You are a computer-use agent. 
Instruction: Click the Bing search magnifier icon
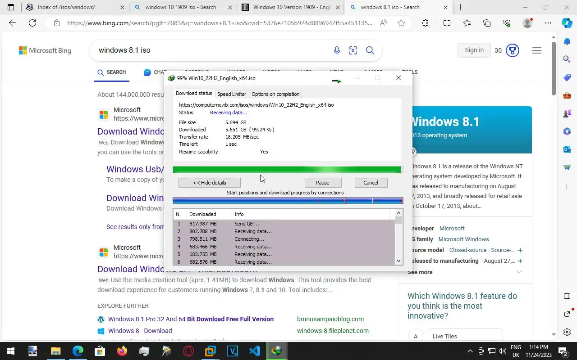point(370,50)
